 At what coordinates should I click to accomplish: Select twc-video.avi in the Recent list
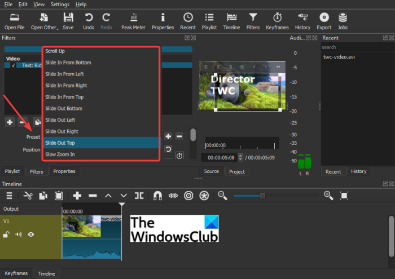click(x=339, y=57)
